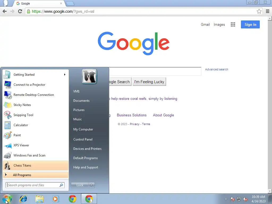Expand the Getting Started submenu arrow

pos(65,75)
